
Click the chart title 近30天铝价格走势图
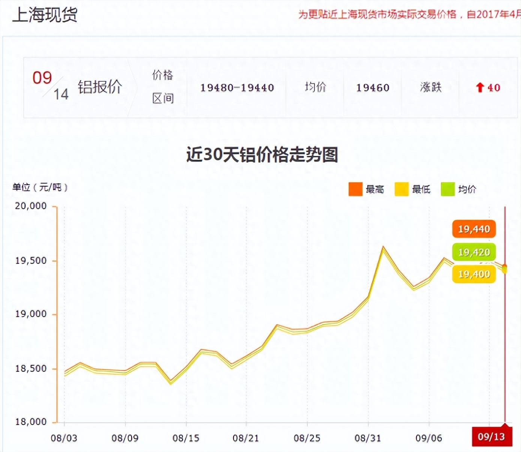pyautogui.click(x=262, y=154)
